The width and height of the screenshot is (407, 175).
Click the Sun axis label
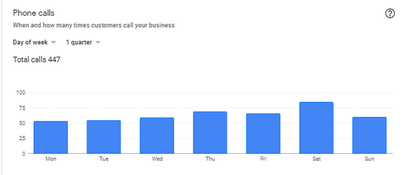(369, 159)
